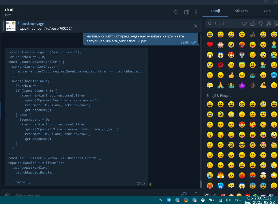This screenshot has width=278, height=204.
Task: Insert the monocle face emoji
Action: 220,145
